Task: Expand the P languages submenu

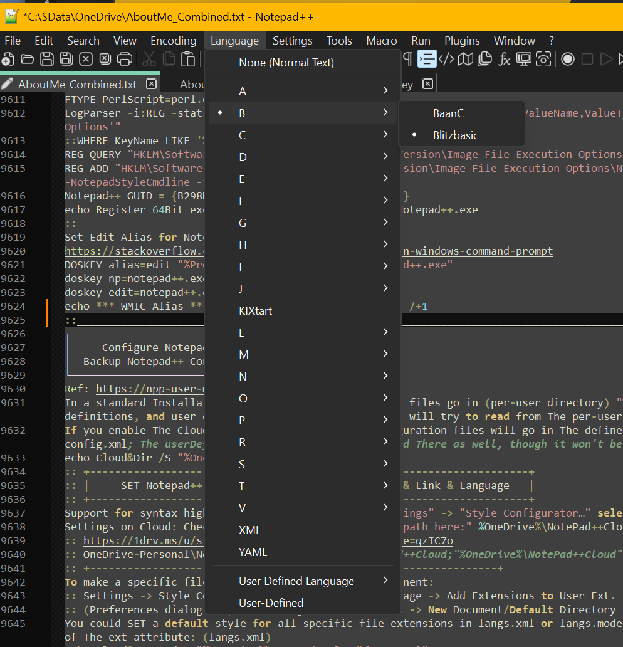Action: [x=303, y=420]
